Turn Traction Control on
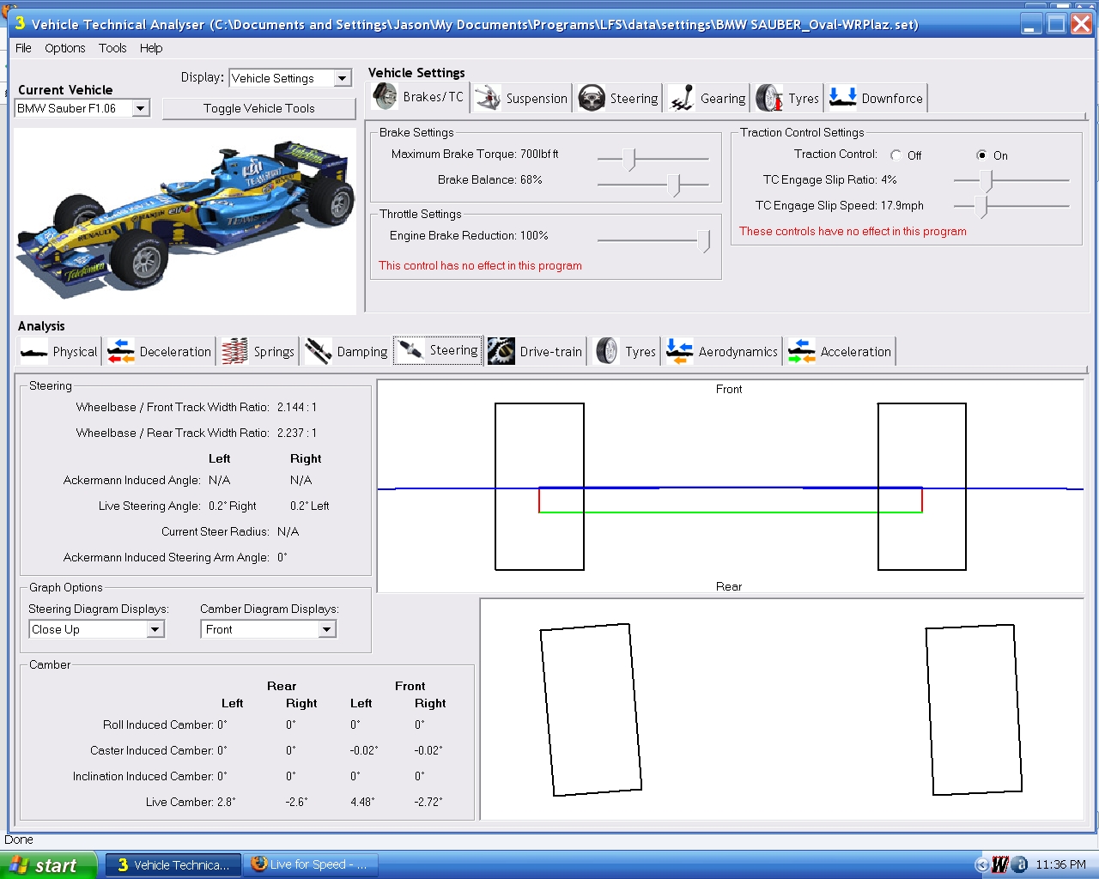Viewport: 1099px width, 879px height. tap(982, 155)
